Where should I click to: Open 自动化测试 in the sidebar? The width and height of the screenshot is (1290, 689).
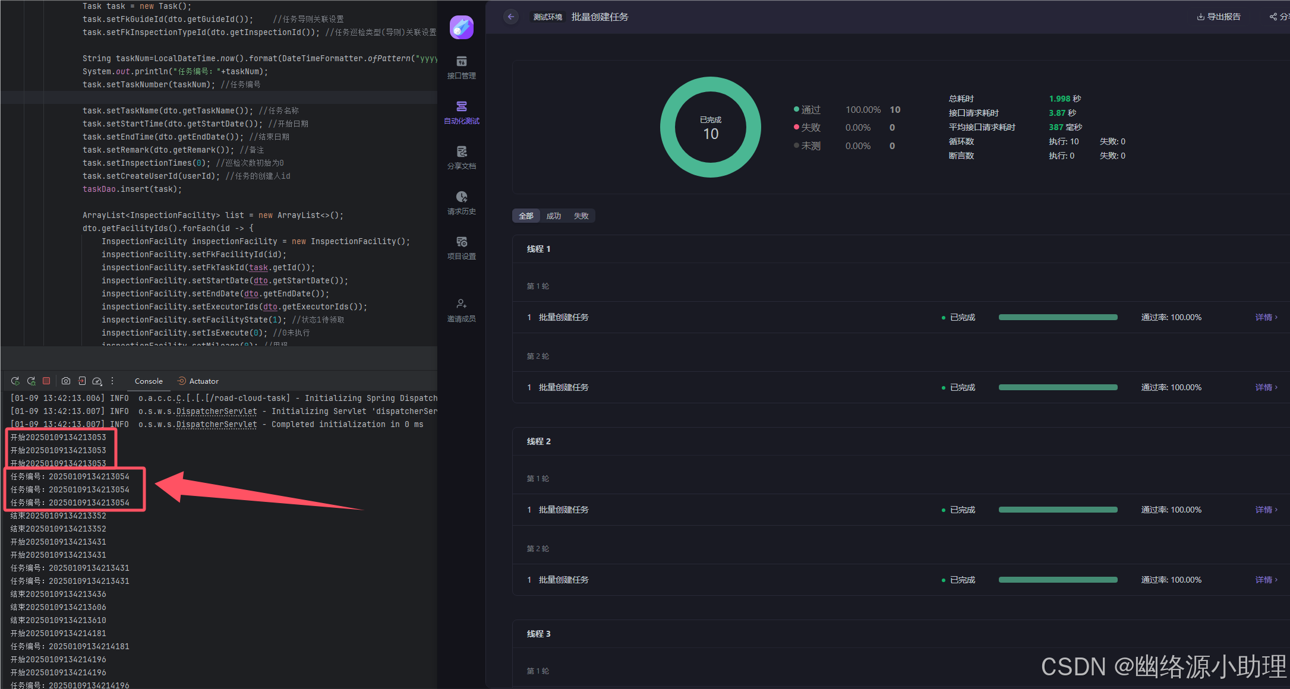pos(461,112)
